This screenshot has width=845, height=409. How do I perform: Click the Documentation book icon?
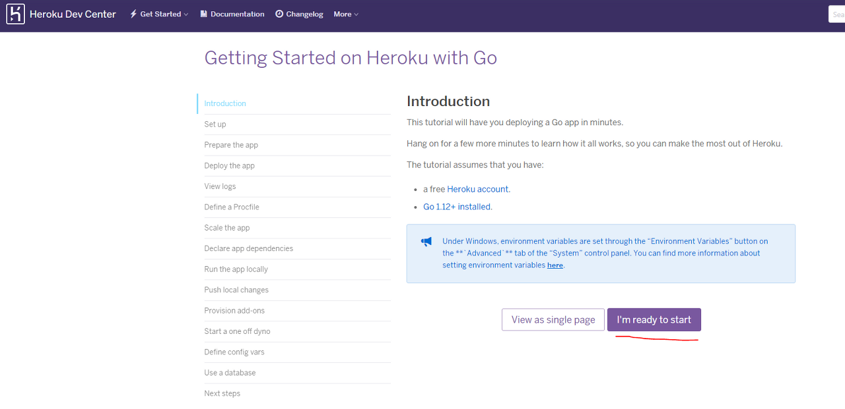(x=204, y=14)
